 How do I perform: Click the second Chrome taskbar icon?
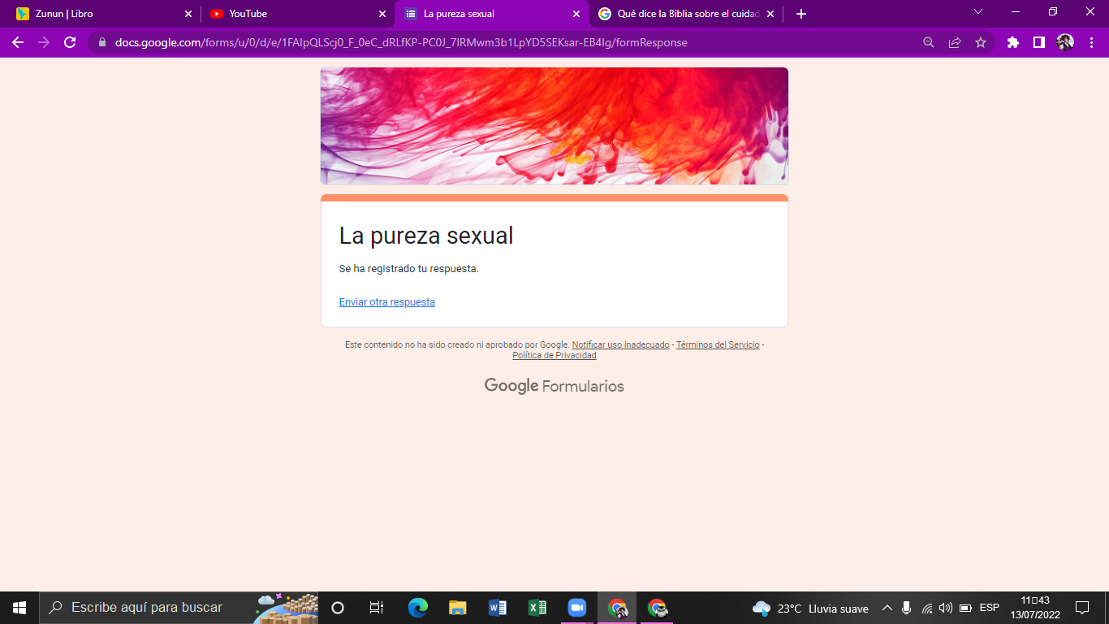657,608
